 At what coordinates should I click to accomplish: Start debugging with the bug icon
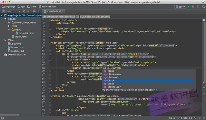(193, 7)
